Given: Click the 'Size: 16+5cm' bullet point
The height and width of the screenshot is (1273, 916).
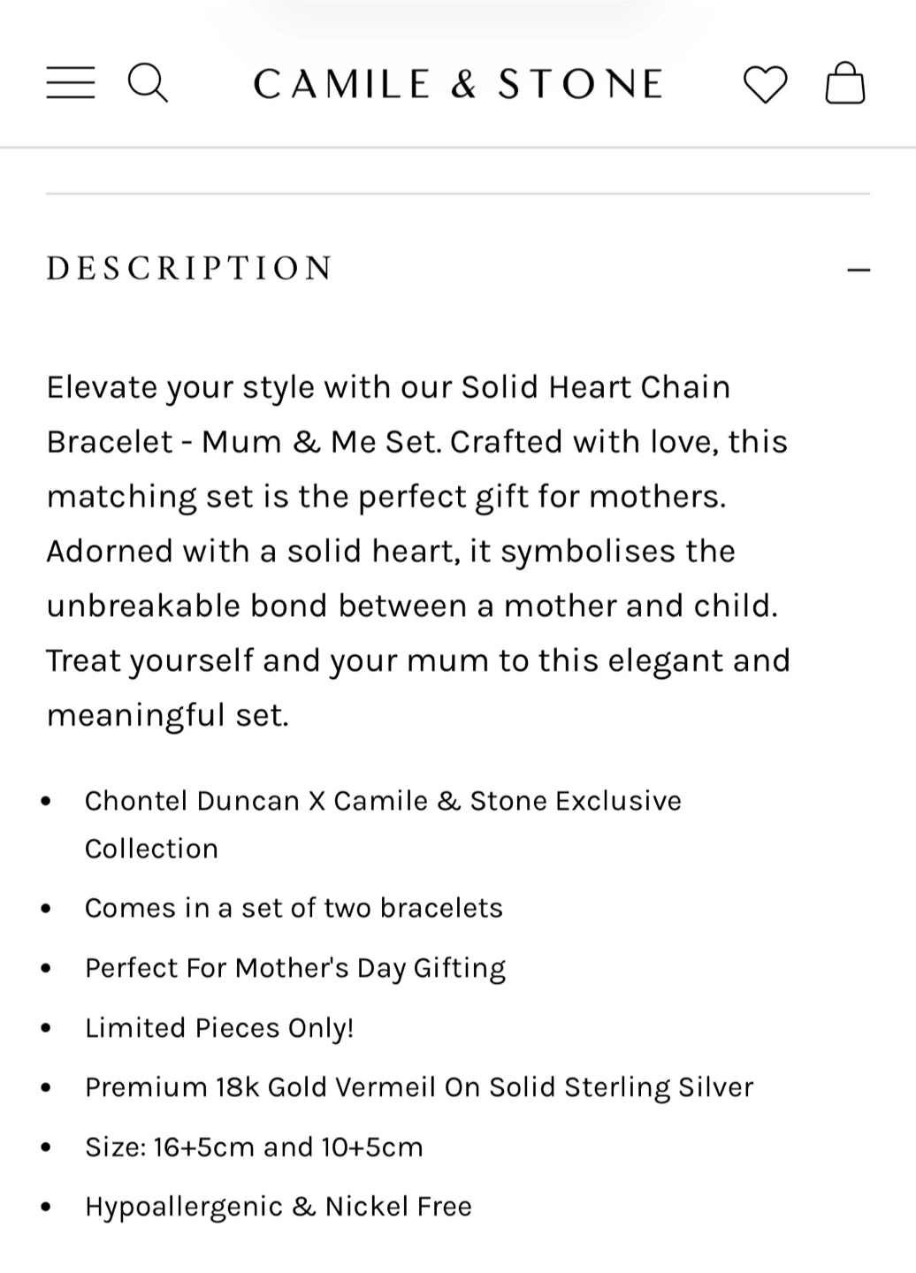Looking at the screenshot, I should tap(254, 1147).
